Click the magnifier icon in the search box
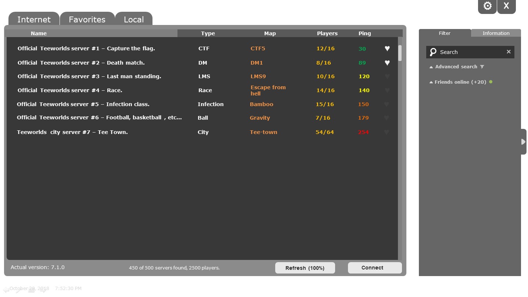This screenshot has height=297, width=528. click(434, 52)
